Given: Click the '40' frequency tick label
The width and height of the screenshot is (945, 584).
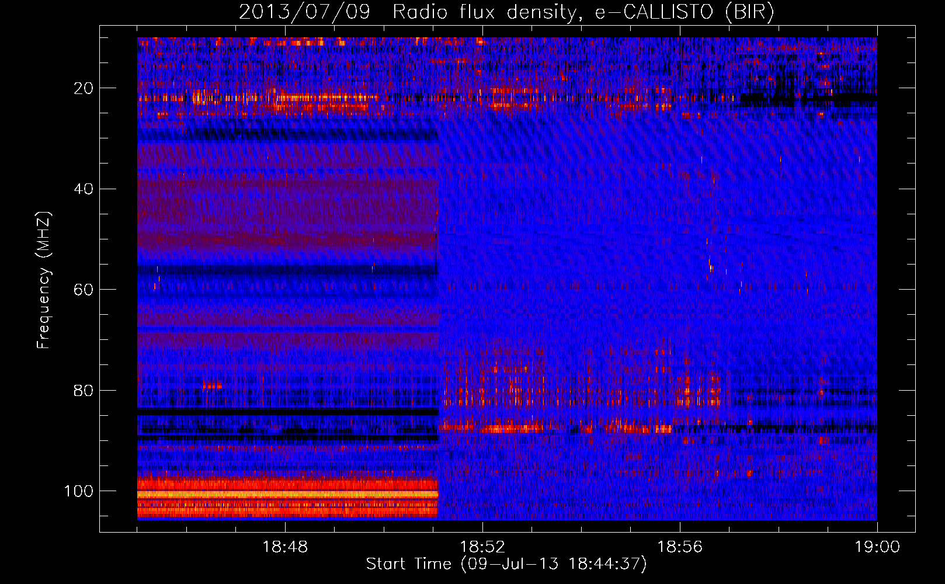Looking at the screenshot, I should pyautogui.click(x=84, y=189).
